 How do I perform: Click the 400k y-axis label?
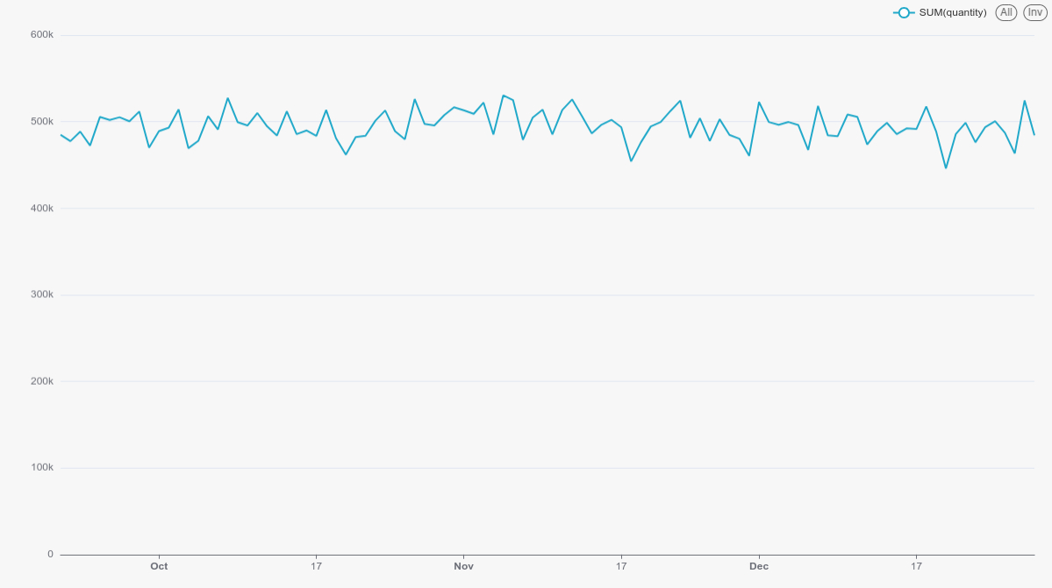click(x=42, y=209)
